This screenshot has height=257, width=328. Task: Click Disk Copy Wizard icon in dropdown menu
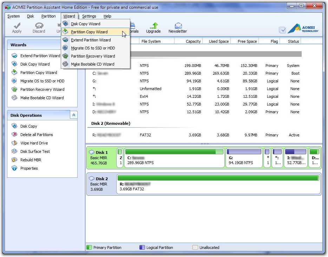pos(65,23)
